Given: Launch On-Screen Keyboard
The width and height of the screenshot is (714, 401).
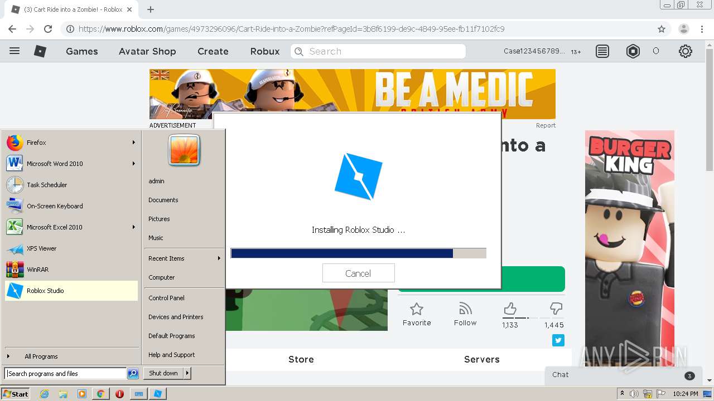Looking at the screenshot, I should pyautogui.click(x=71, y=206).
